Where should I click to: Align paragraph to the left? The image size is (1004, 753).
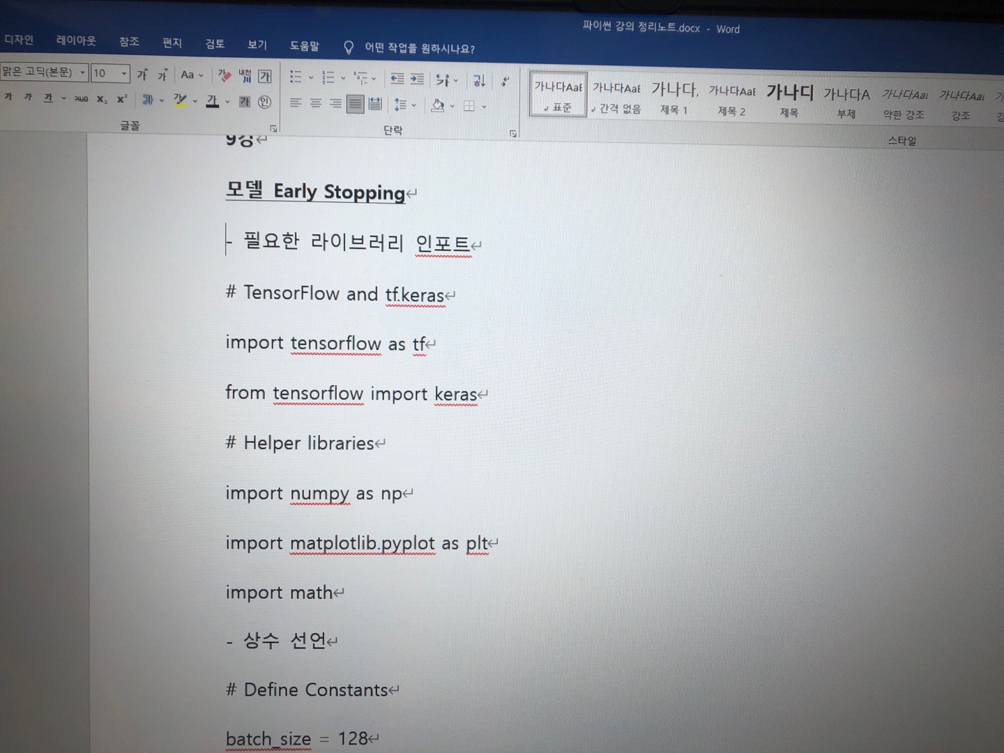296,103
